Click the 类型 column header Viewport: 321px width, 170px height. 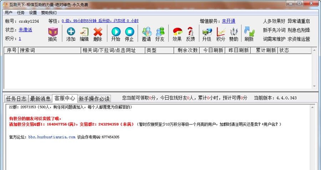click(x=159, y=50)
